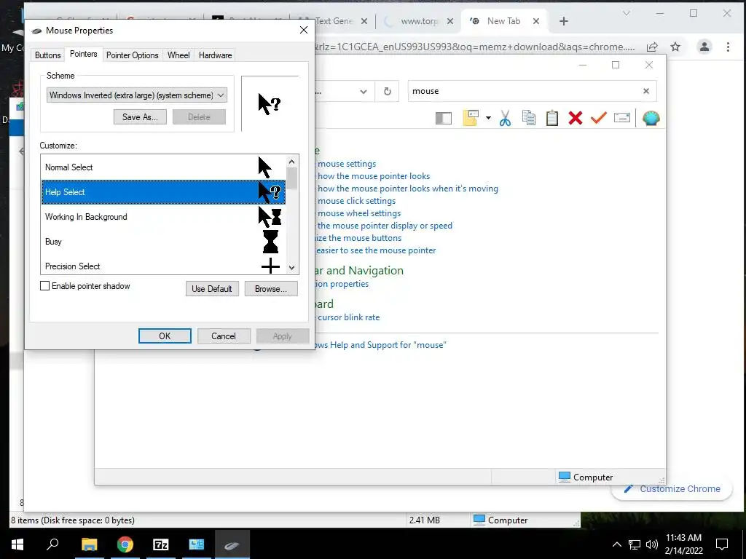Select Normal Select pointer row
This screenshot has height=559, width=746.
(x=163, y=167)
